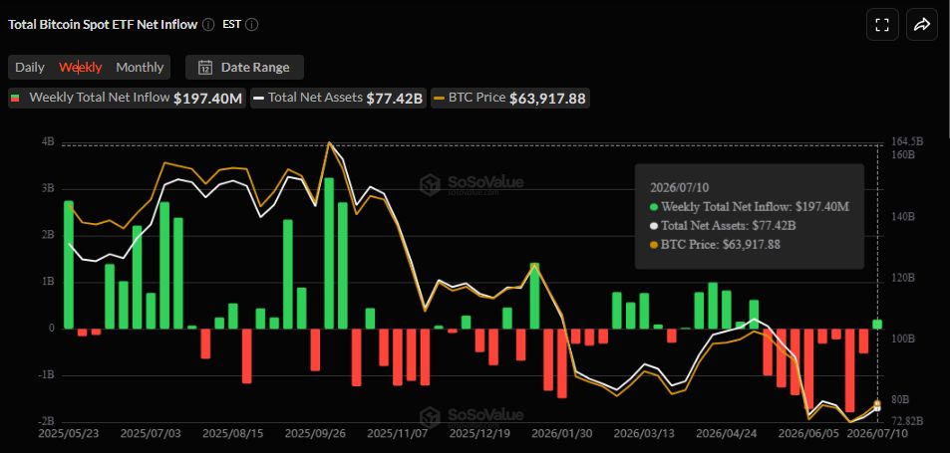This screenshot has height=453, width=950.
Task: Click the tallest green bar near 2025/09/26
Action: click(330, 254)
